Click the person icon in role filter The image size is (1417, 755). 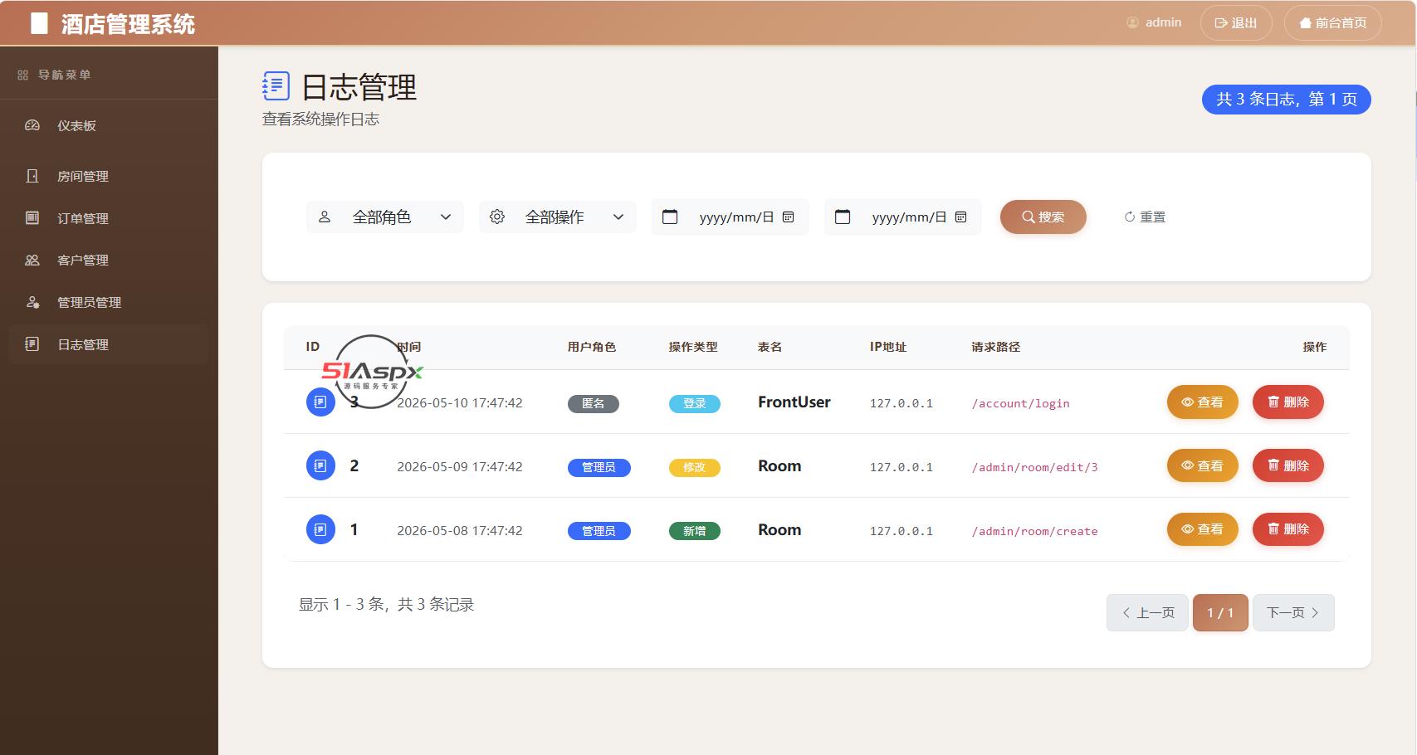point(325,217)
